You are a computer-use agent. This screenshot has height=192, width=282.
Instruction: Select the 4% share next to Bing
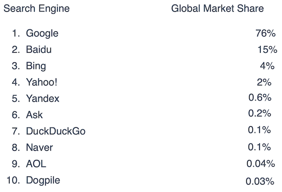pyautogui.click(x=267, y=66)
